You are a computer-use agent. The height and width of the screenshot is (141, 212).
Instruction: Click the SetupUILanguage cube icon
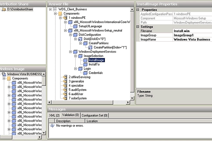click(x=75, y=26)
